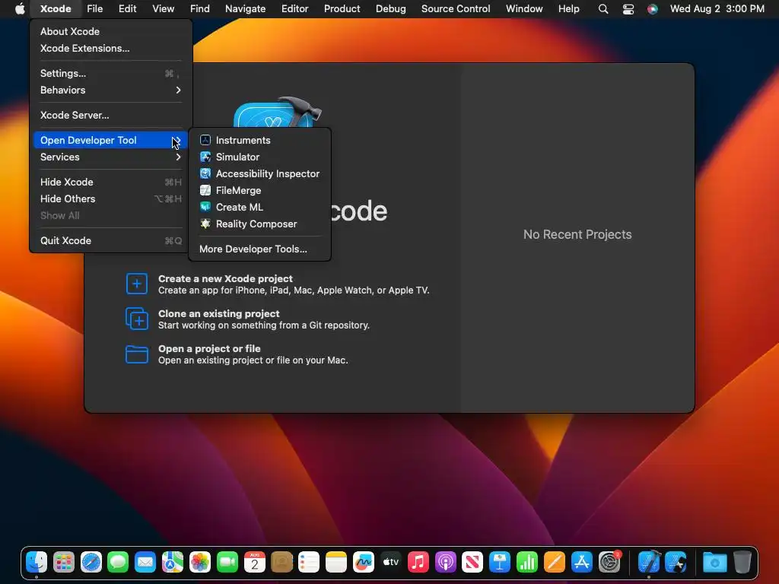Open the Find menu
The image size is (779, 584).
pos(200,9)
